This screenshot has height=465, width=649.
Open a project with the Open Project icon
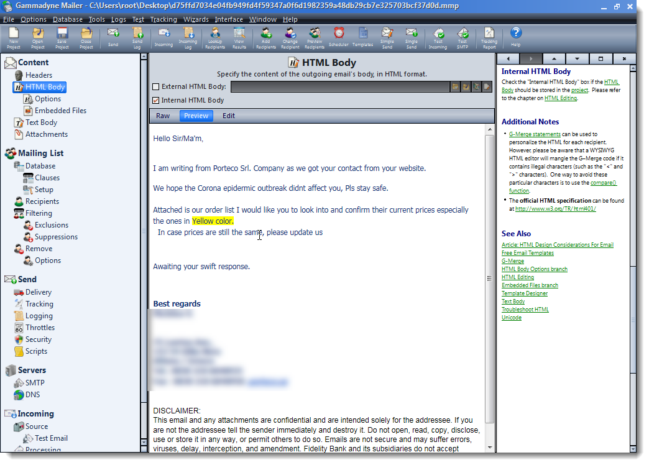[38, 38]
